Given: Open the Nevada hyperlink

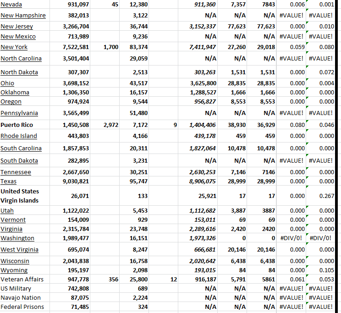Looking at the screenshot, I should tap(11, 5).
